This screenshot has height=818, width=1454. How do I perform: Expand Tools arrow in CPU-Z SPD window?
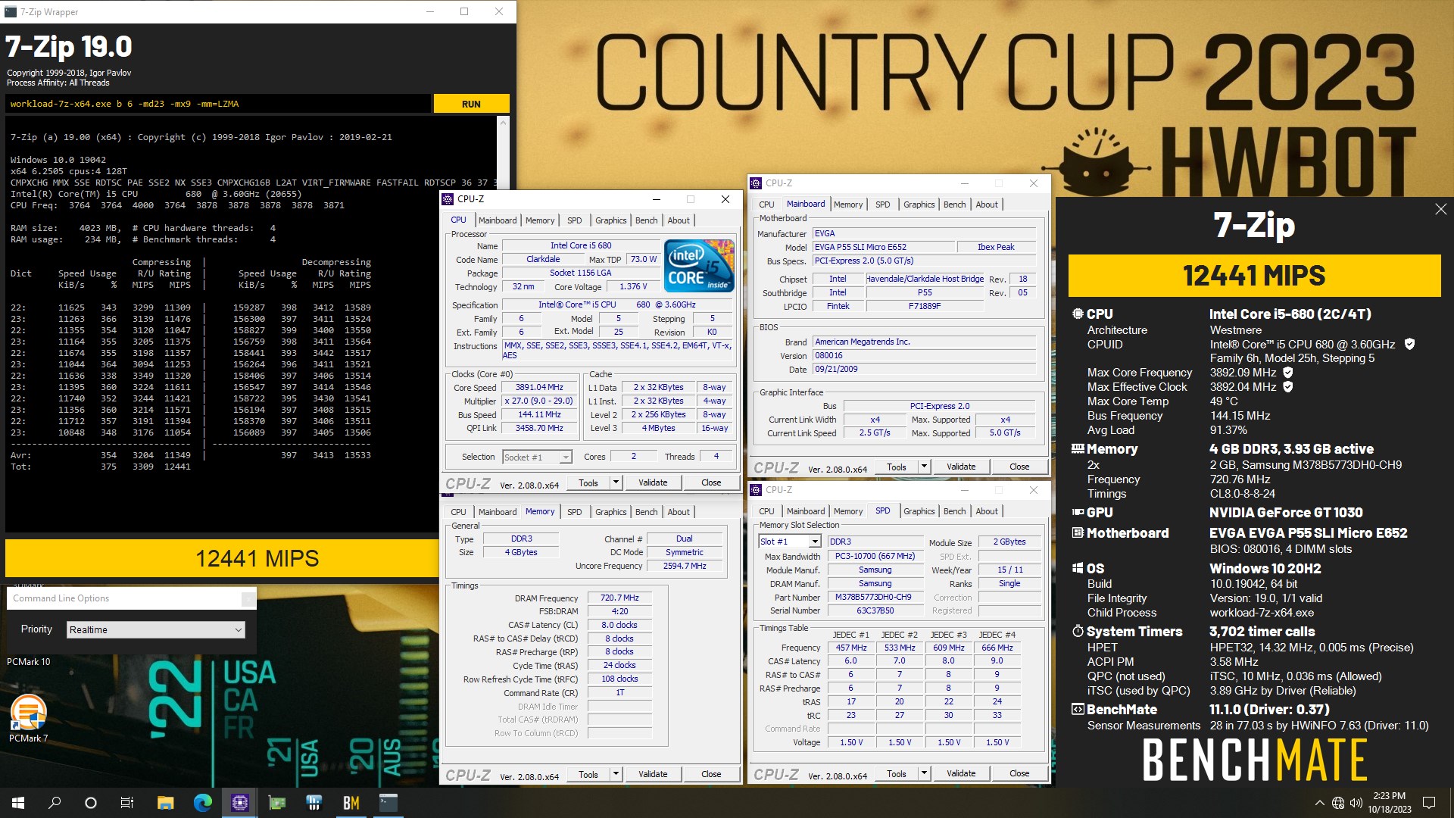point(924,773)
